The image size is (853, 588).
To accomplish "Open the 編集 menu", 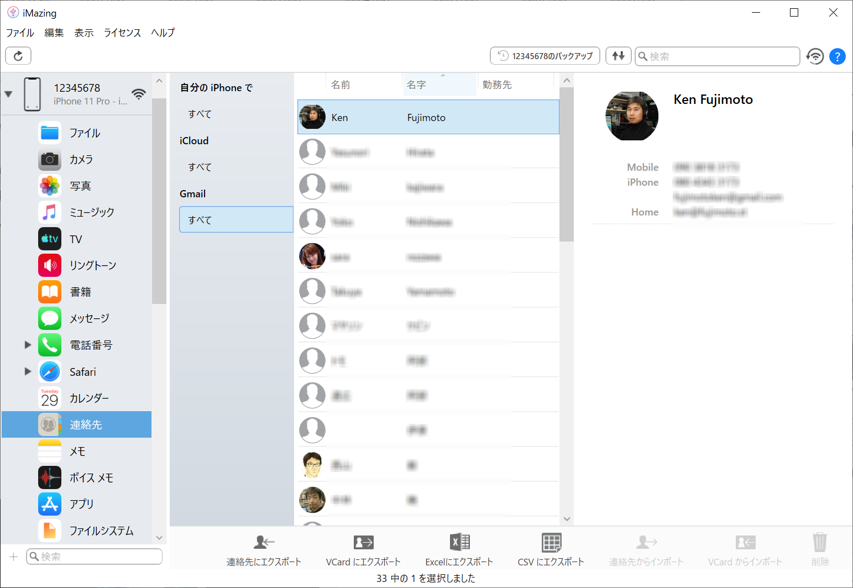I will click(54, 33).
